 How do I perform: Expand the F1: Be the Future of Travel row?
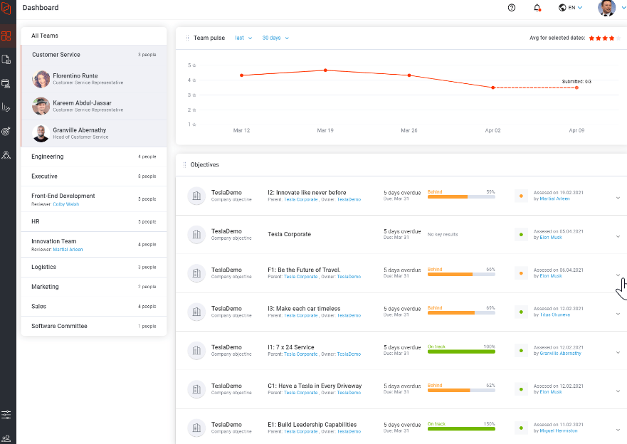pos(618,275)
